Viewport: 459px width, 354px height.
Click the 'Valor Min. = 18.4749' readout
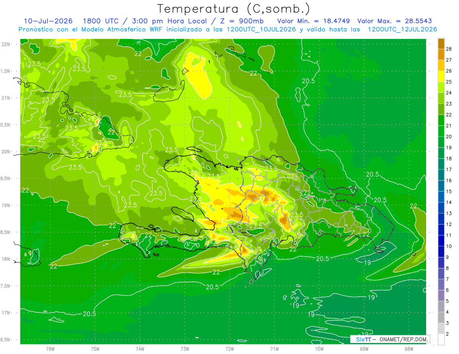[x=313, y=21]
